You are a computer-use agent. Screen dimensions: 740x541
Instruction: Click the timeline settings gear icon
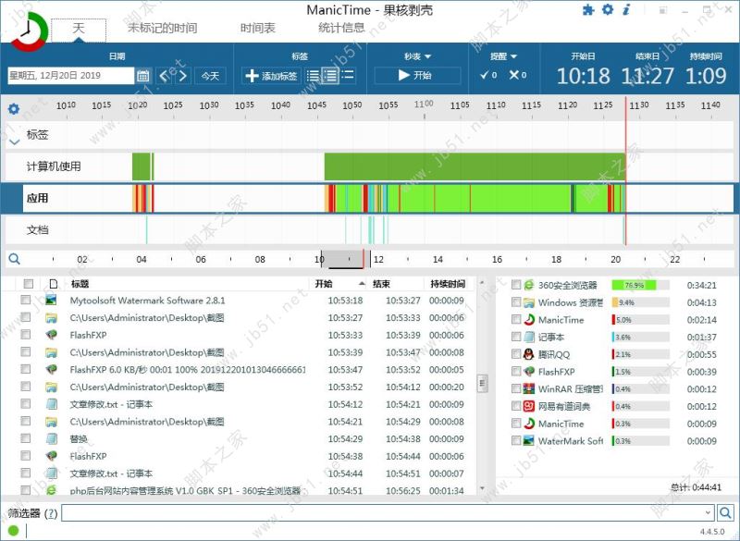coord(14,109)
